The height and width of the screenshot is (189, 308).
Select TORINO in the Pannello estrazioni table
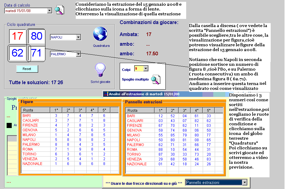[134, 154]
